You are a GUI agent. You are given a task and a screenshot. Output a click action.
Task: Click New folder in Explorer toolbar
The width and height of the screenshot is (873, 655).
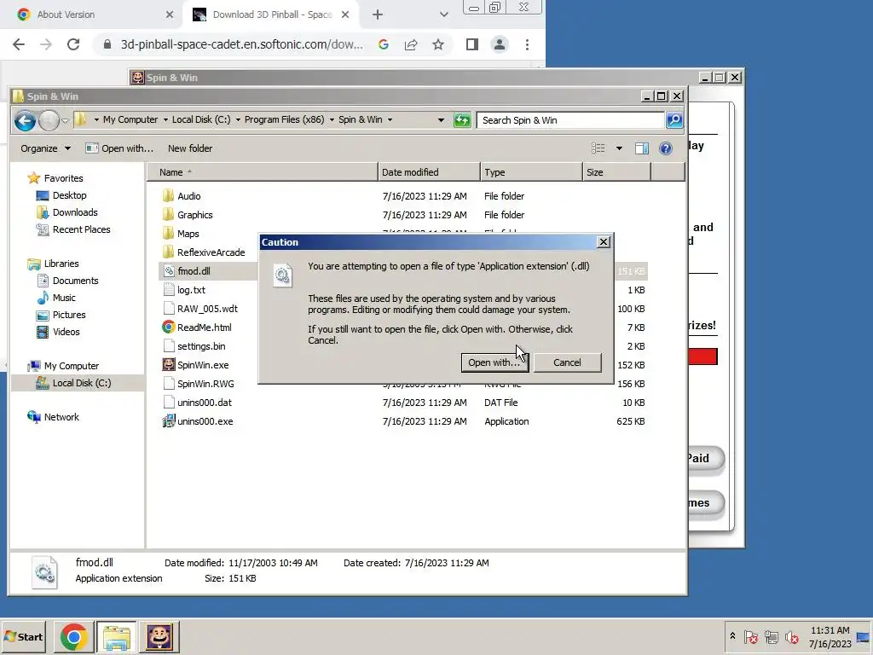point(190,148)
